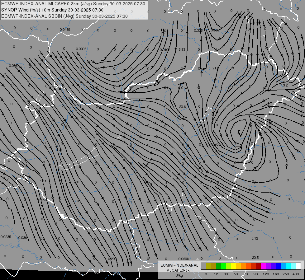Click the legend tick label 120
Image resolution: width=305 pixels, height=280 pixels.
[266, 274]
